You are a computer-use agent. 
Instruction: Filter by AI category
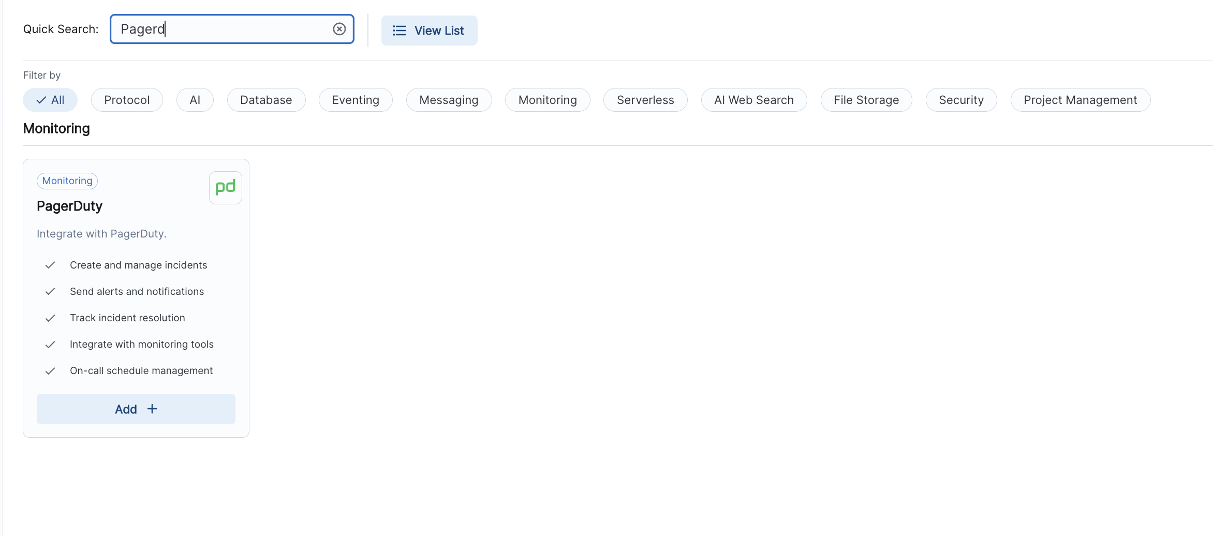pos(195,100)
